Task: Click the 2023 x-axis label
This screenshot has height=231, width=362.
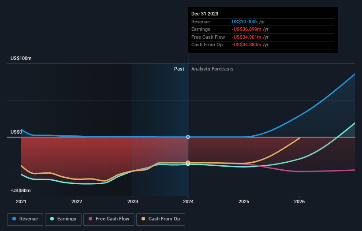Action: [133, 201]
